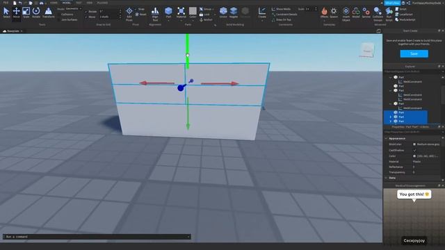Image resolution: width=445 pixels, height=250 pixels.
Task: Click the Undo arrow in title bar
Action: click(x=20, y=3)
